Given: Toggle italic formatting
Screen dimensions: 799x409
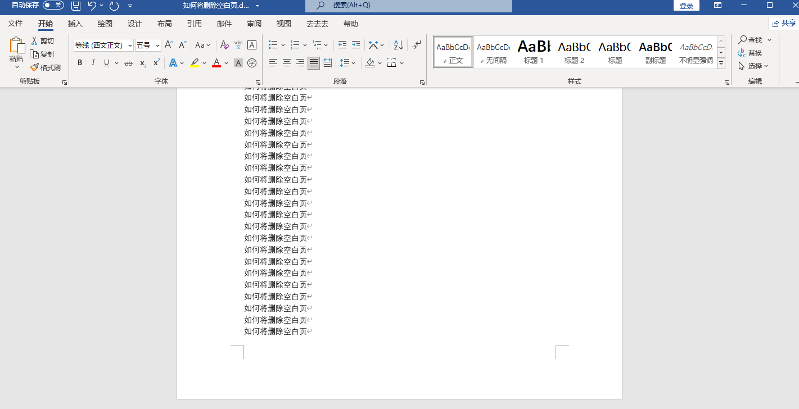Looking at the screenshot, I should pos(93,63).
